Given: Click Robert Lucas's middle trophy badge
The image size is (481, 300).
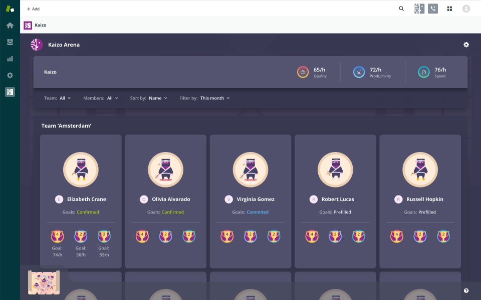Looking at the screenshot, I should tap(335, 236).
